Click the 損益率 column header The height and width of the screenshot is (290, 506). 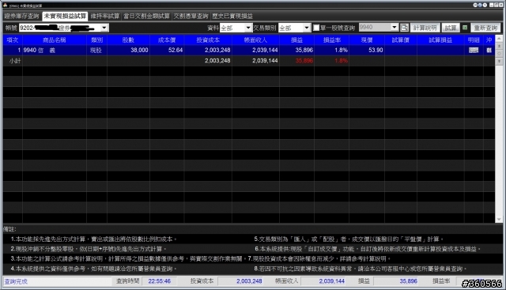[x=332, y=40]
